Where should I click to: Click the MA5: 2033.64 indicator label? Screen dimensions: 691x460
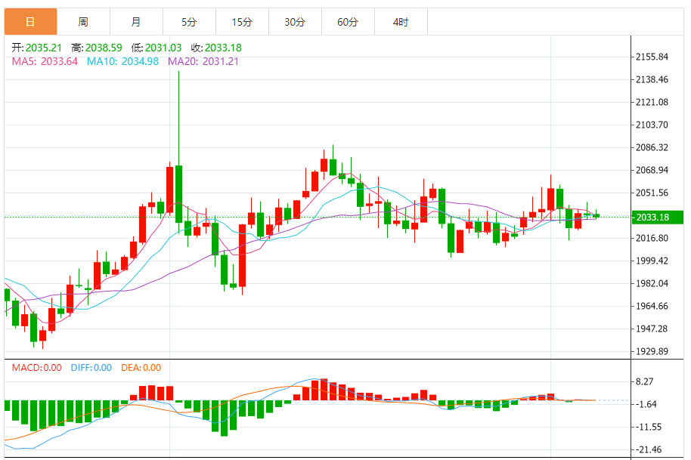tap(45, 61)
